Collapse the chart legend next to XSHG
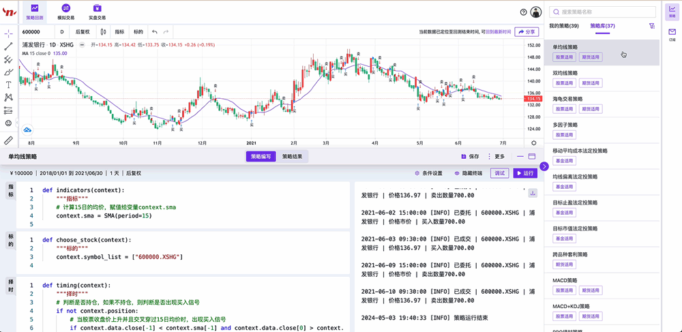The height and width of the screenshot is (332, 682). (x=82, y=45)
